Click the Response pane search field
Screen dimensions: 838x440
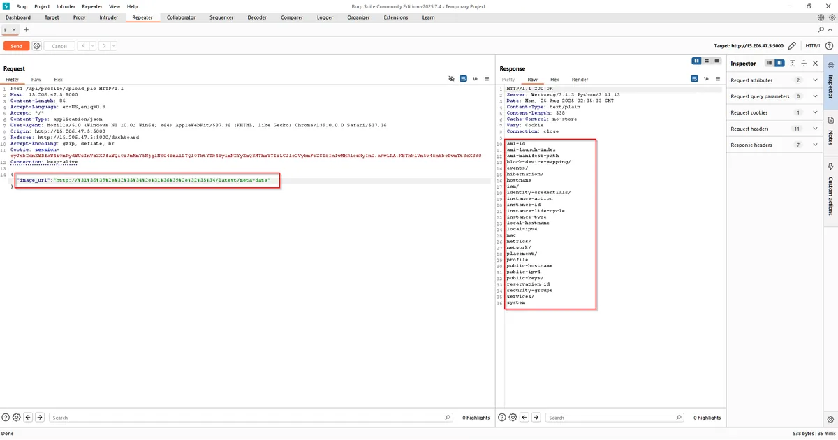(x=616, y=417)
